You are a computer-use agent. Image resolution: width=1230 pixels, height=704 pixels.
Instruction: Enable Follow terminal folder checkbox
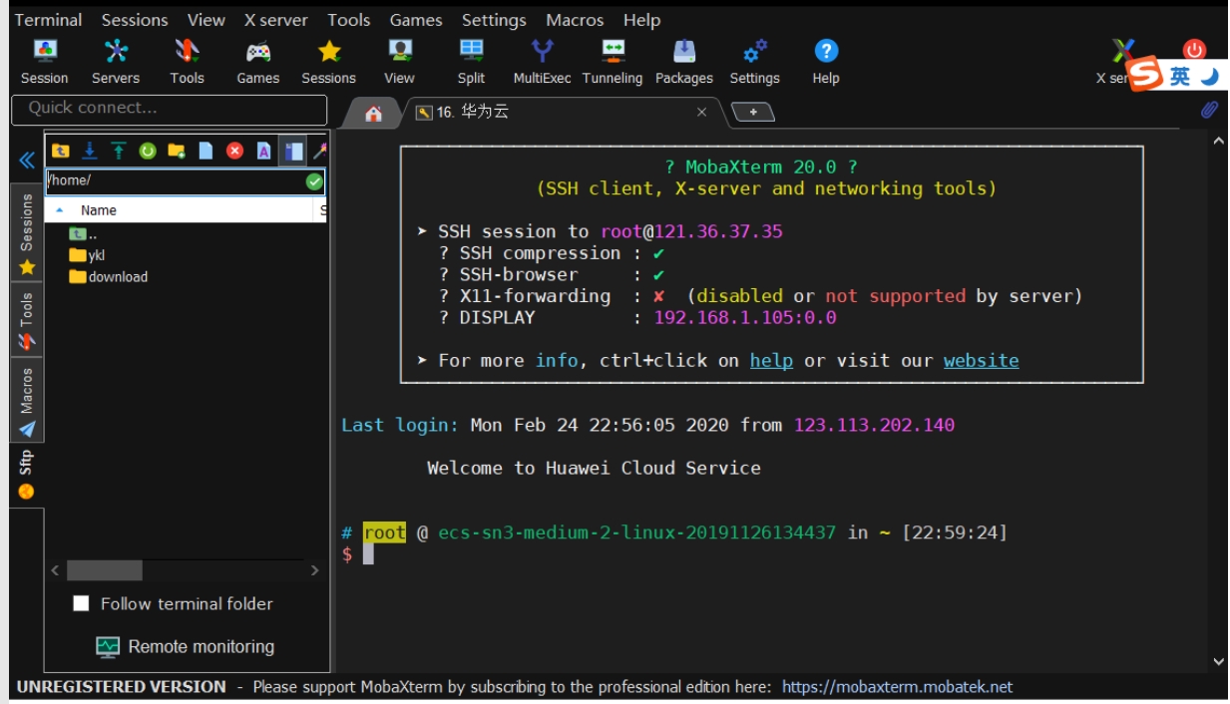(x=82, y=603)
